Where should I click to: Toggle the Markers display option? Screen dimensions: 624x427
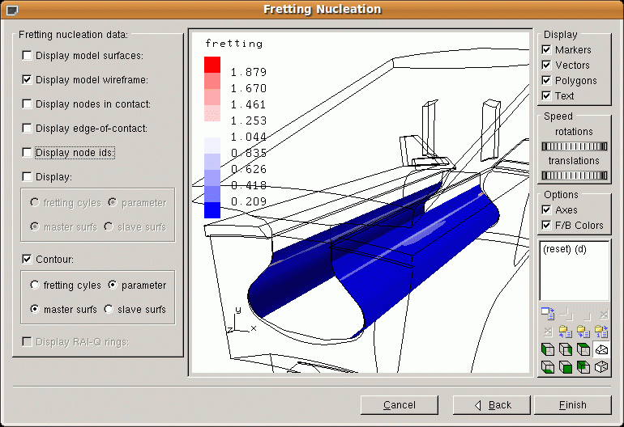coord(546,49)
